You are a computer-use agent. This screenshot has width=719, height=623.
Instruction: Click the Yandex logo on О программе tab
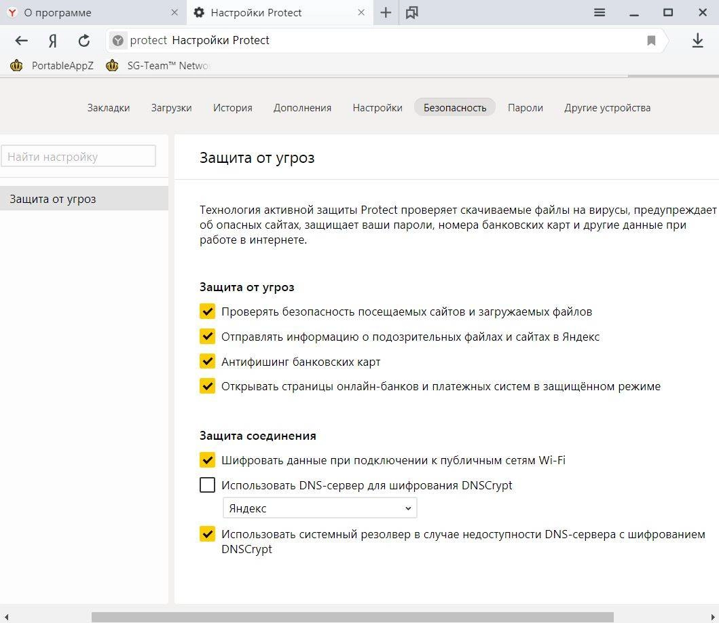click(x=12, y=12)
